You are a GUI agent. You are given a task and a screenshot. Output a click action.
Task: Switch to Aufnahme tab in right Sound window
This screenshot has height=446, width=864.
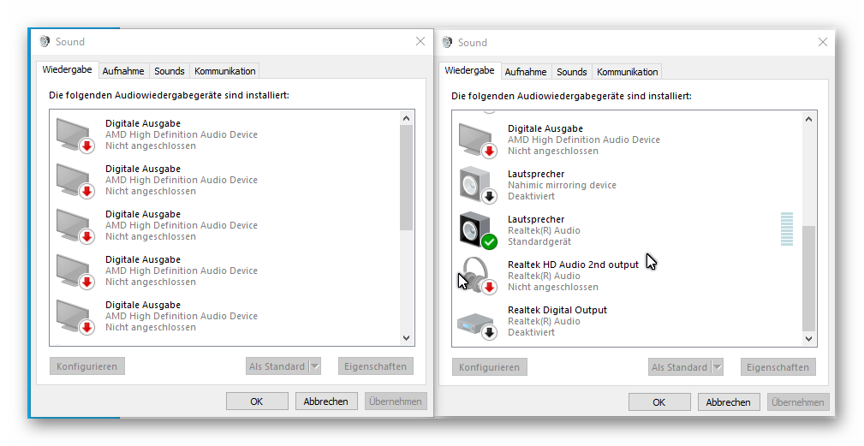(x=526, y=72)
